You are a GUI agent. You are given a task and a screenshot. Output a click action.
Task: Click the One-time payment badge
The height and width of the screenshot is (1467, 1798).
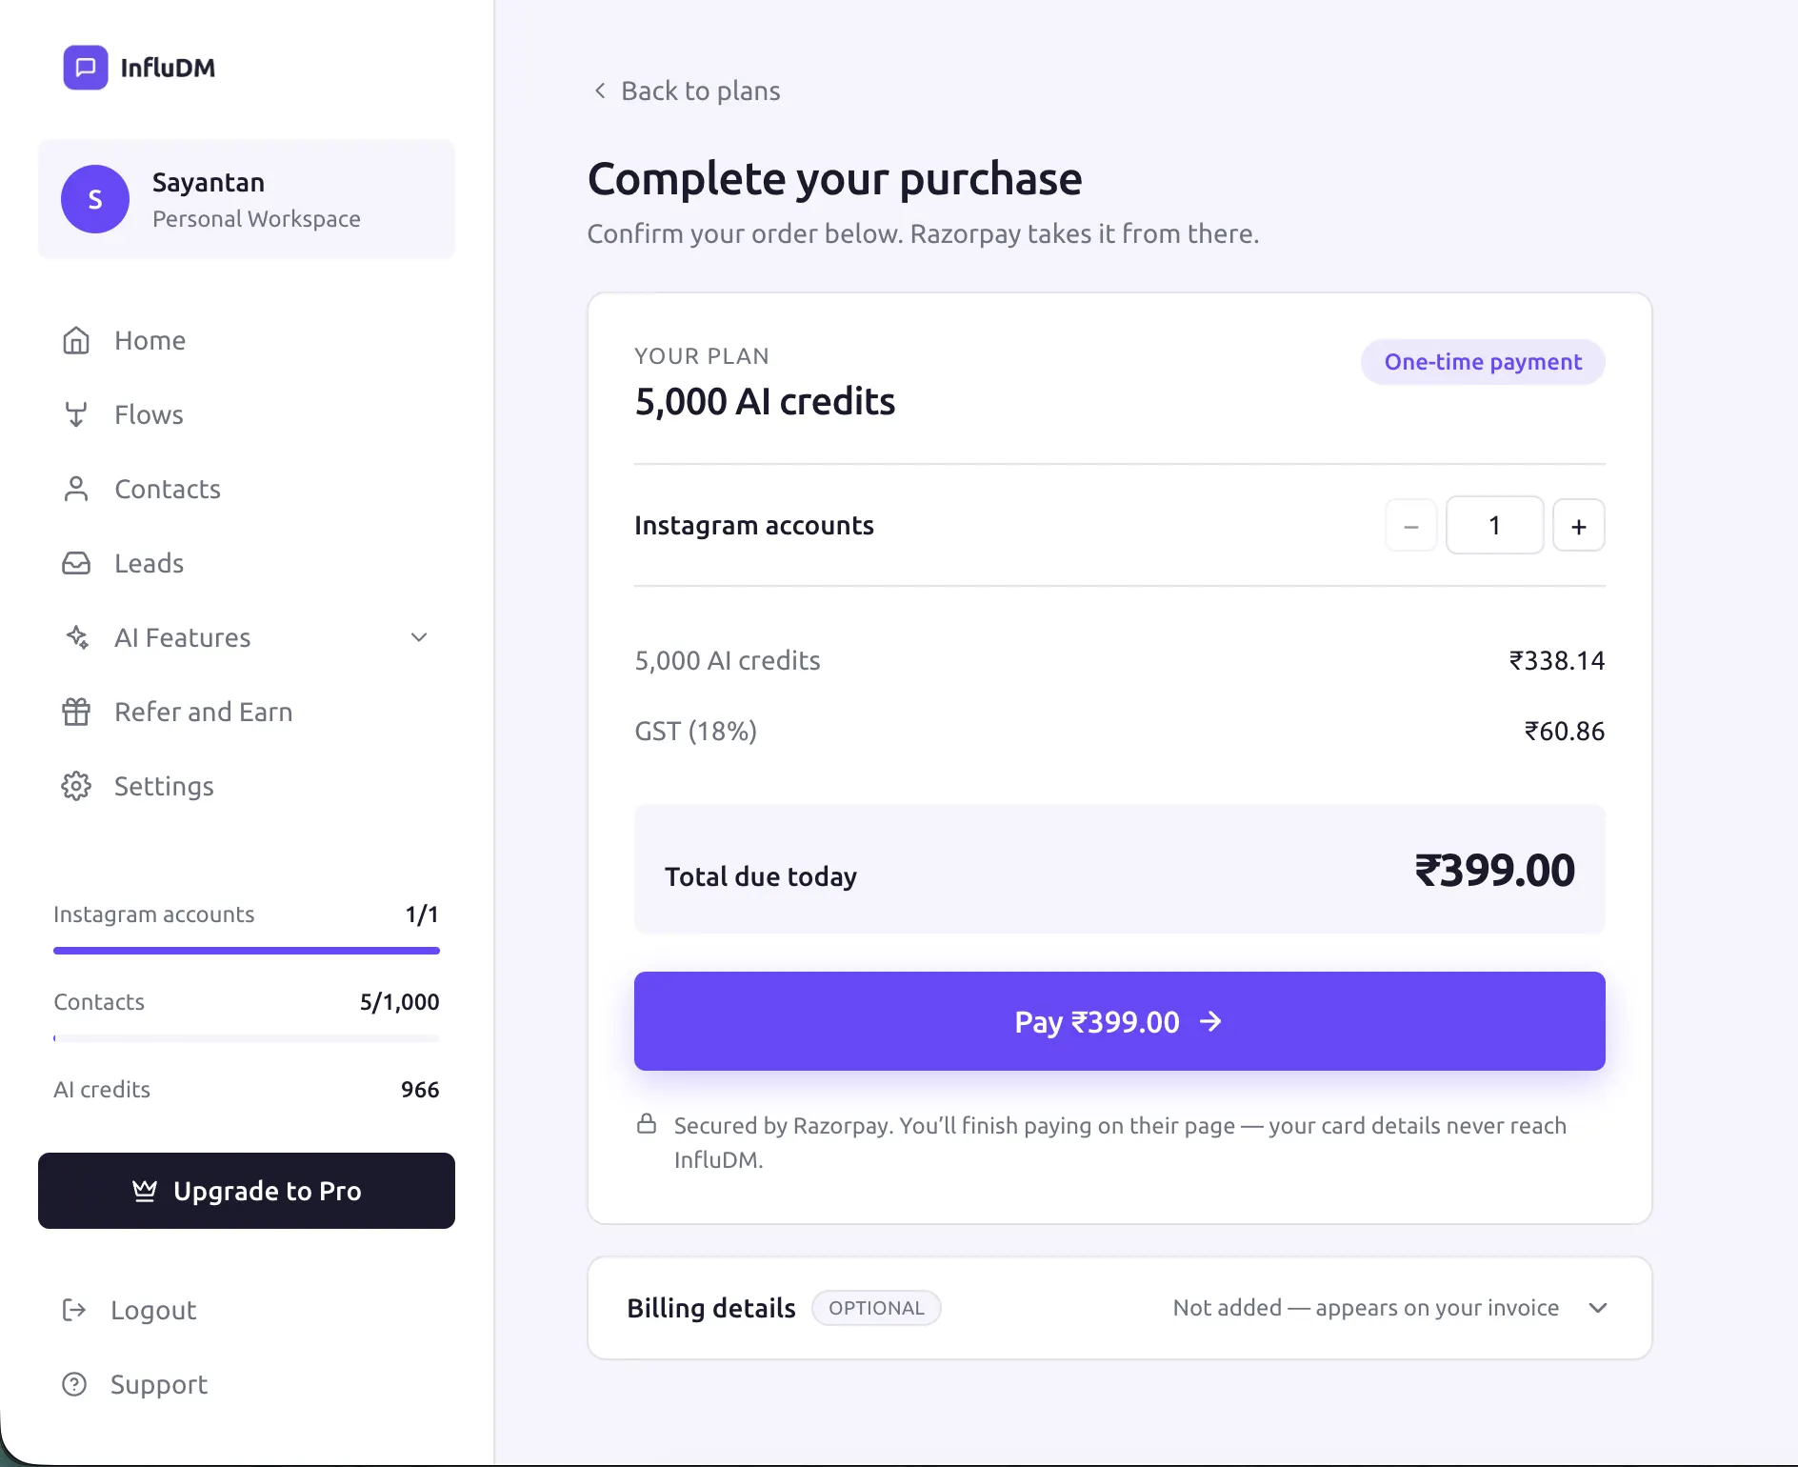[1483, 362]
